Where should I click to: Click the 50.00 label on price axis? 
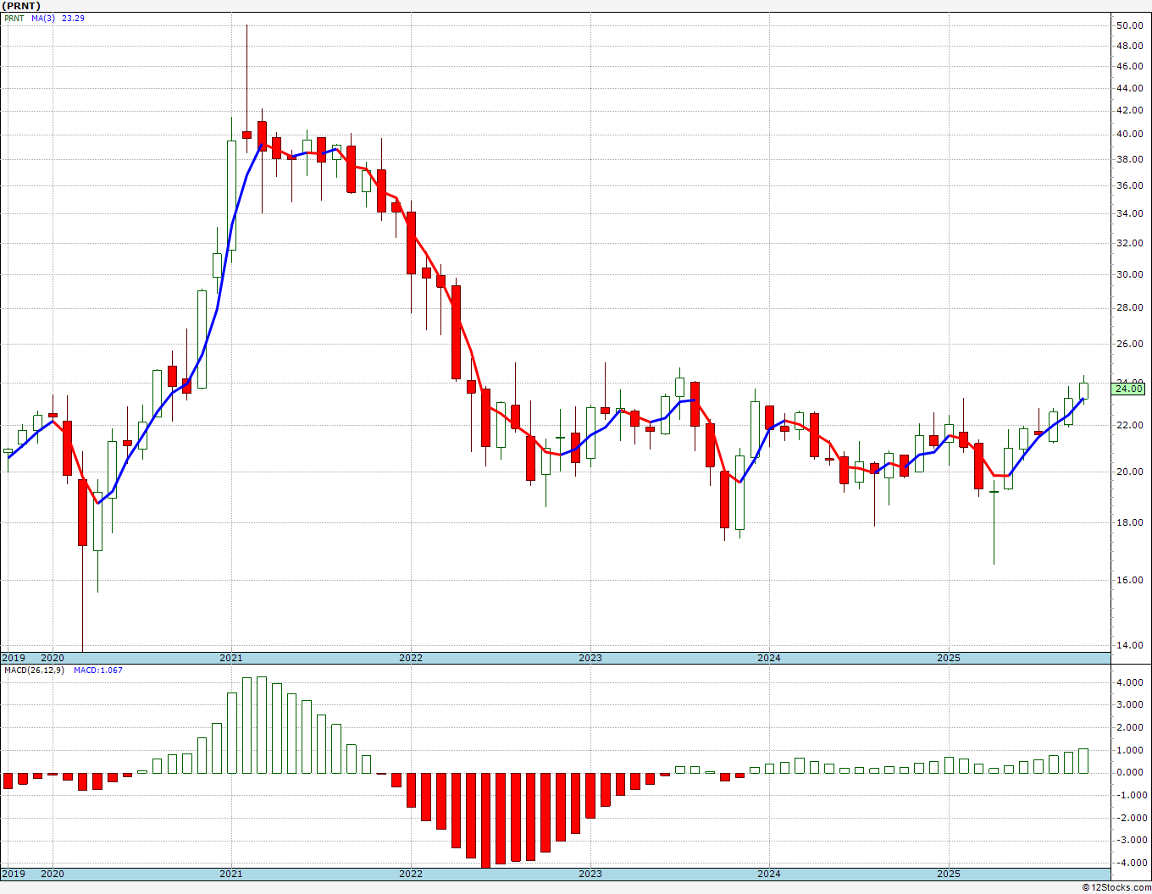[1130, 25]
